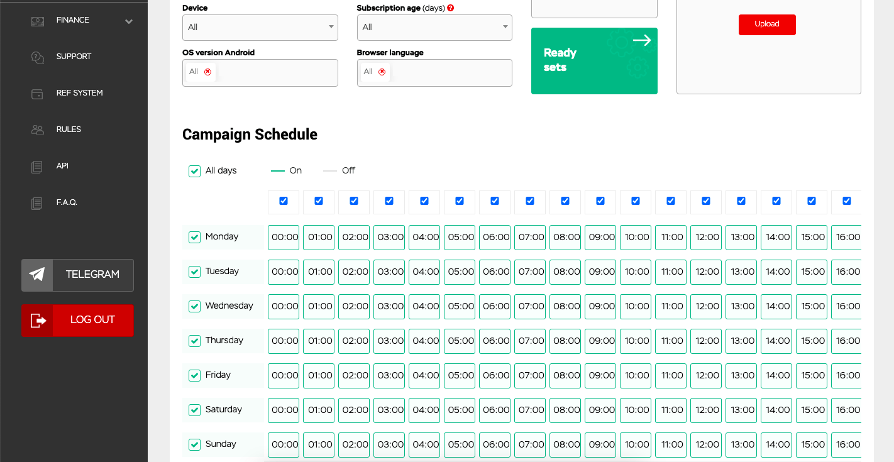Viewport: 894px width, 462px height.
Task: Click the Telegram paper plane icon
Action: click(x=37, y=275)
